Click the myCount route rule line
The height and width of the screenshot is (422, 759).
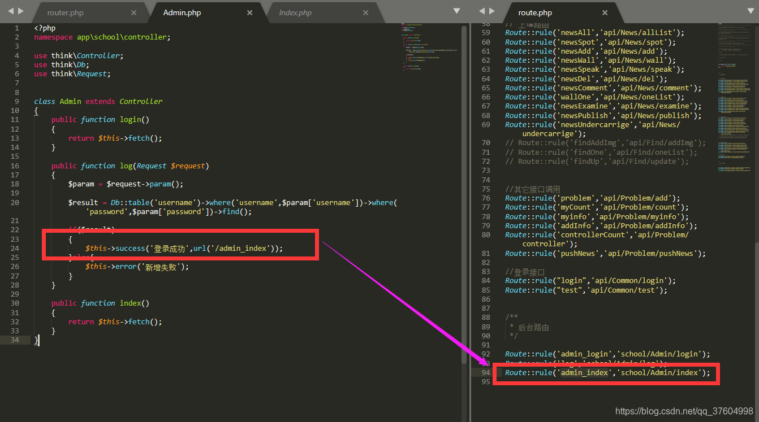pos(597,207)
